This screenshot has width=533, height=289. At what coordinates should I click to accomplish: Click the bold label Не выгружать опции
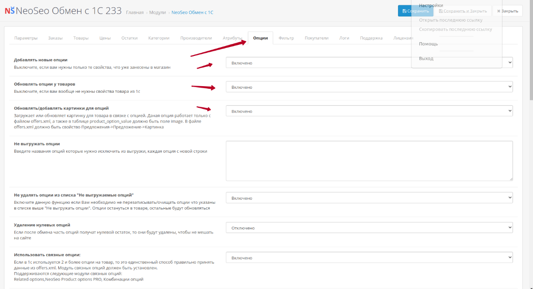click(37, 144)
